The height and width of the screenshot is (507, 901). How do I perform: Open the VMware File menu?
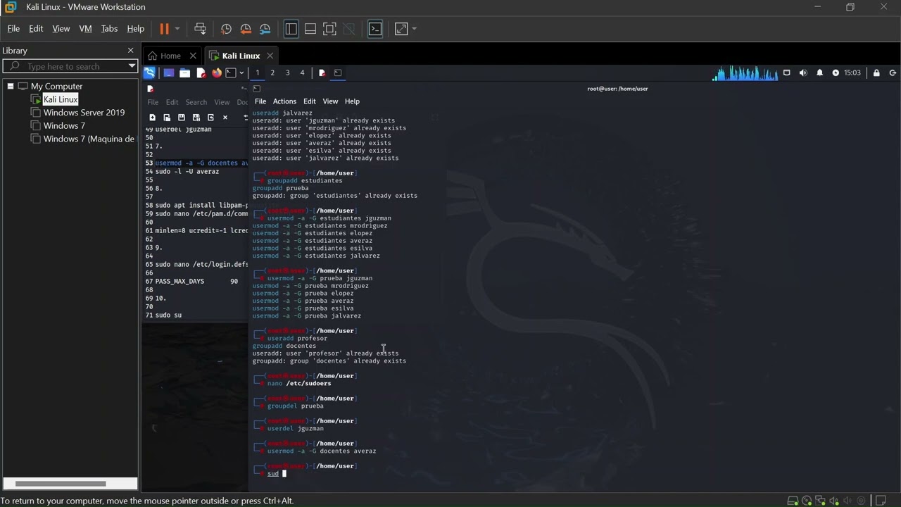coord(13,29)
